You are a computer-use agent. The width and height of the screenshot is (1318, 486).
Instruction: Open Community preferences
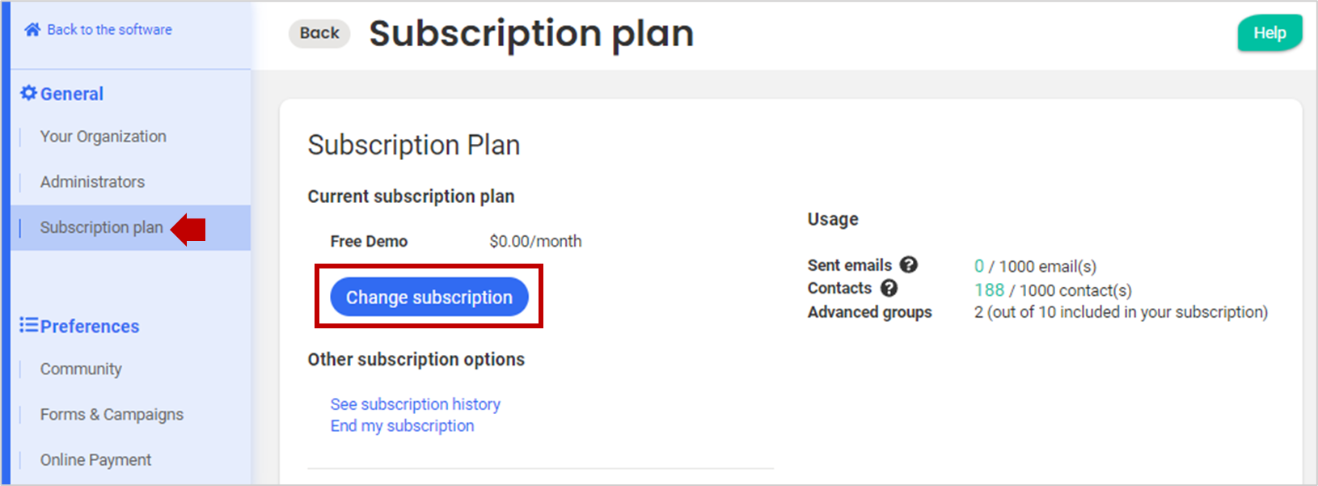point(81,369)
